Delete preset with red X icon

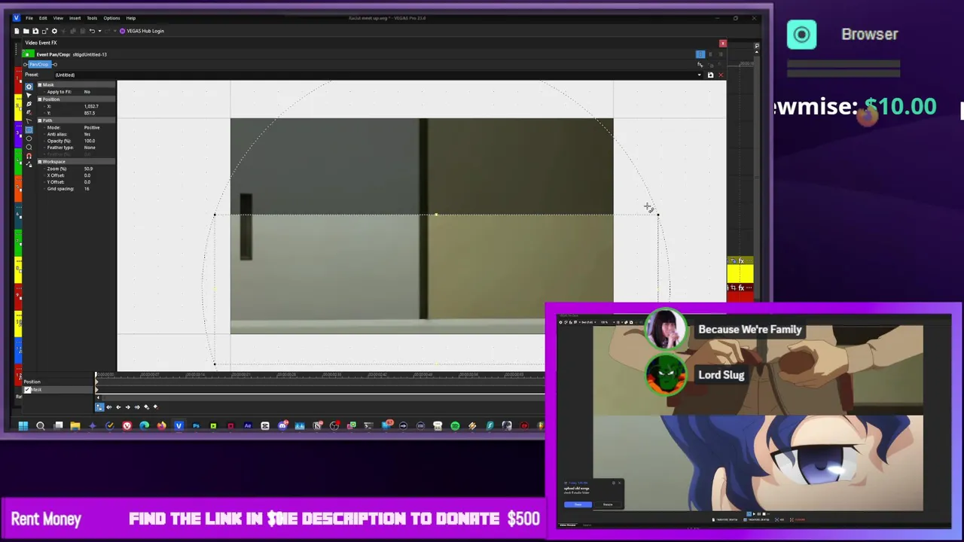pyautogui.click(x=721, y=75)
